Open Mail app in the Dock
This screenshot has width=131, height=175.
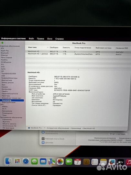click(x=43, y=161)
